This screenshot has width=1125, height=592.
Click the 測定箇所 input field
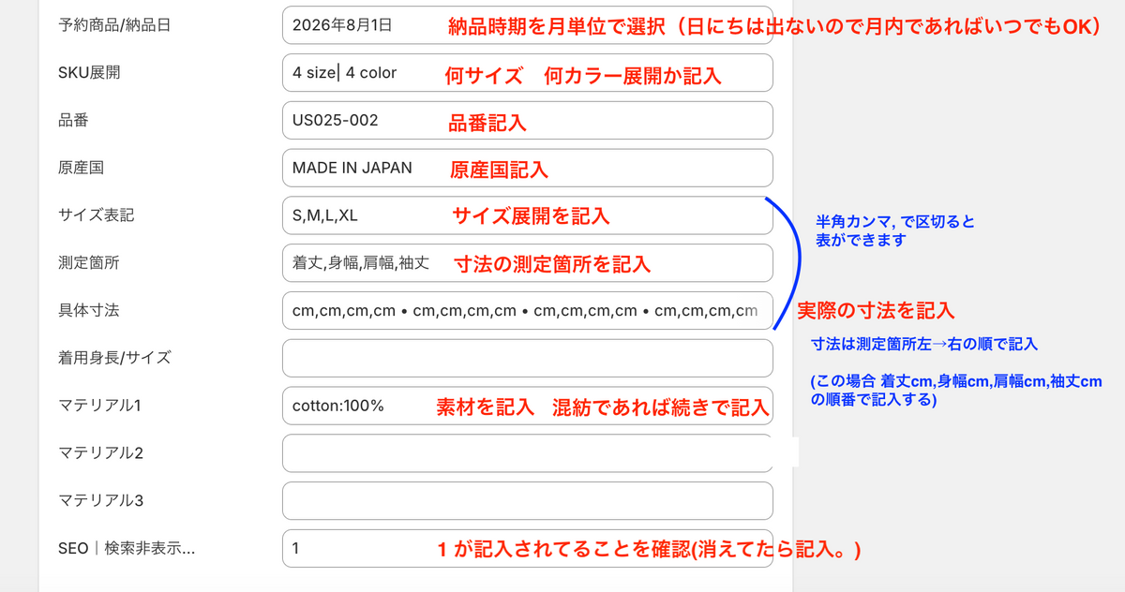coord(527,263)
